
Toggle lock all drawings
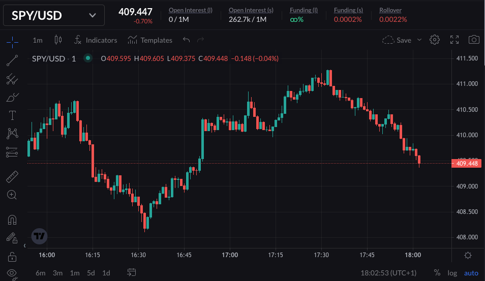coord(12,256)
